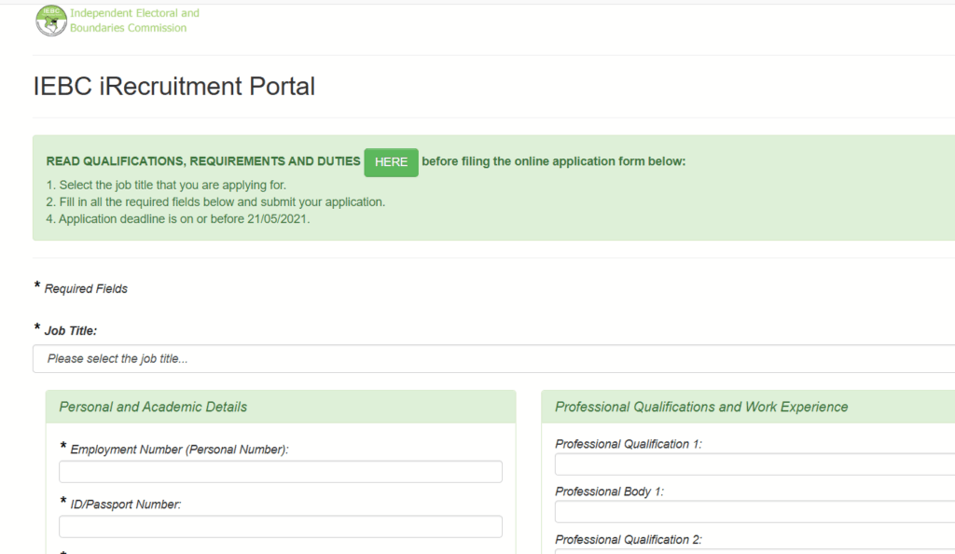Select the ID/Passport Number text box

280,526
